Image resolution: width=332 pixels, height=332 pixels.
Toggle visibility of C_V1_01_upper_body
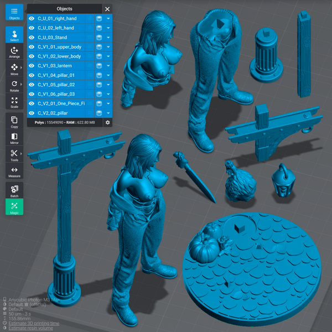click(32, 47)
